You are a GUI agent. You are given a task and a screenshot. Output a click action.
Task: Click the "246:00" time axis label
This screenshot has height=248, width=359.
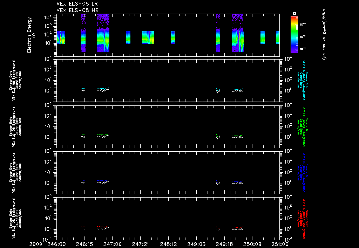pos(56,244)
